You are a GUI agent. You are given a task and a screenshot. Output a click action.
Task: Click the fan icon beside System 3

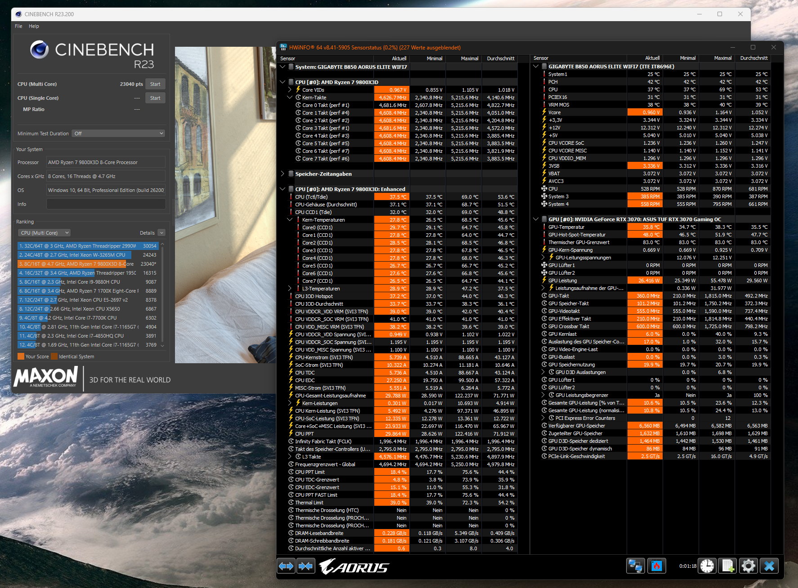click(544, 196)
